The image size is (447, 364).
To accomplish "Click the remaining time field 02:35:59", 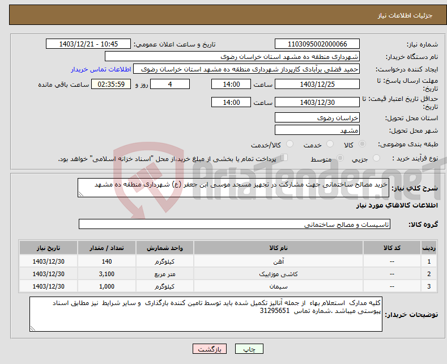I will tap(111, 84).
